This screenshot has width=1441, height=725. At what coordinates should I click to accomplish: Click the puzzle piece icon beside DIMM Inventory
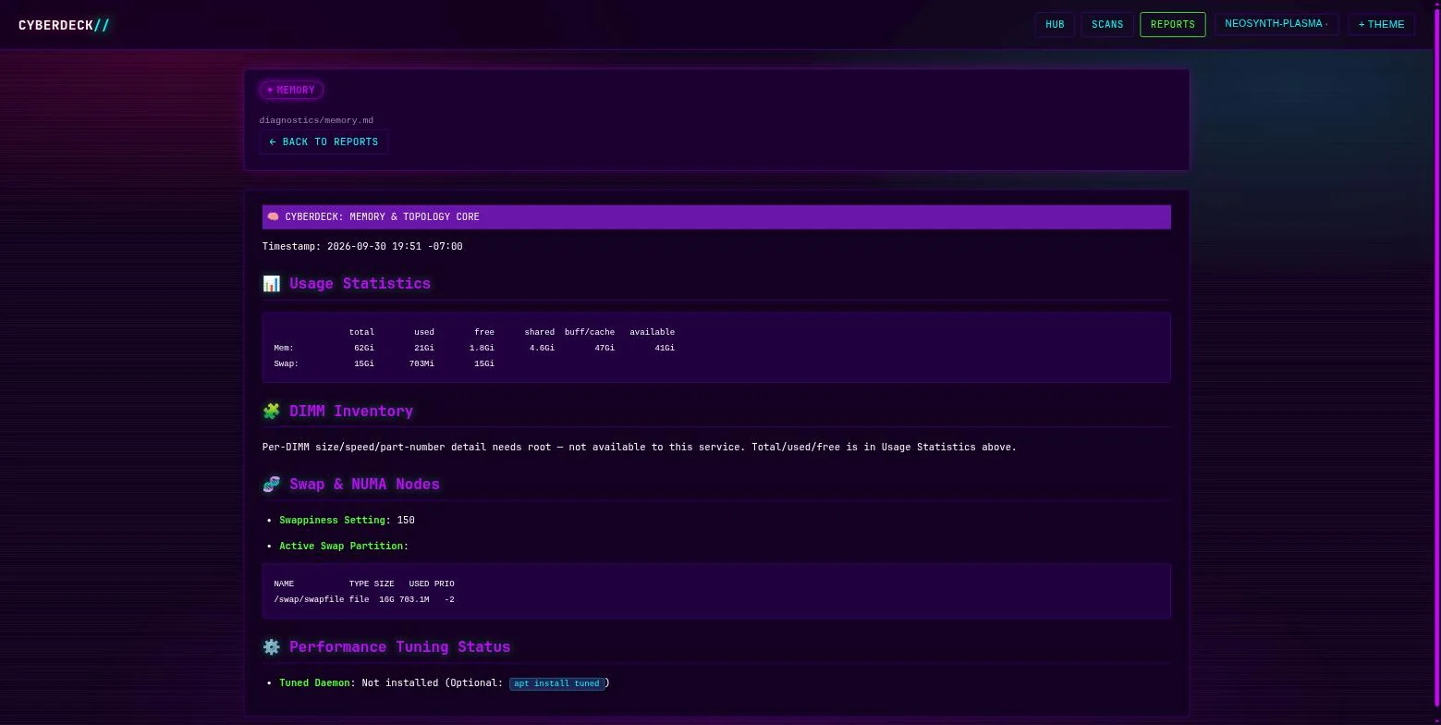272,412
